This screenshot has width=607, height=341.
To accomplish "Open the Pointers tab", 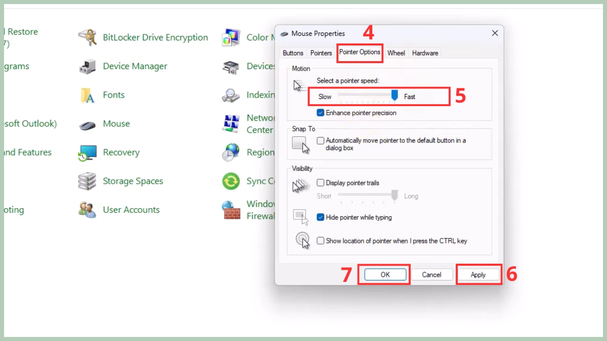I will 321,53.
